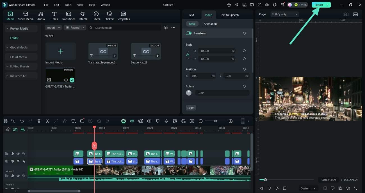This screenshot has height=193, width=365.
Task: Click the timeline zoom slider handle
Action: click(215, 121)
